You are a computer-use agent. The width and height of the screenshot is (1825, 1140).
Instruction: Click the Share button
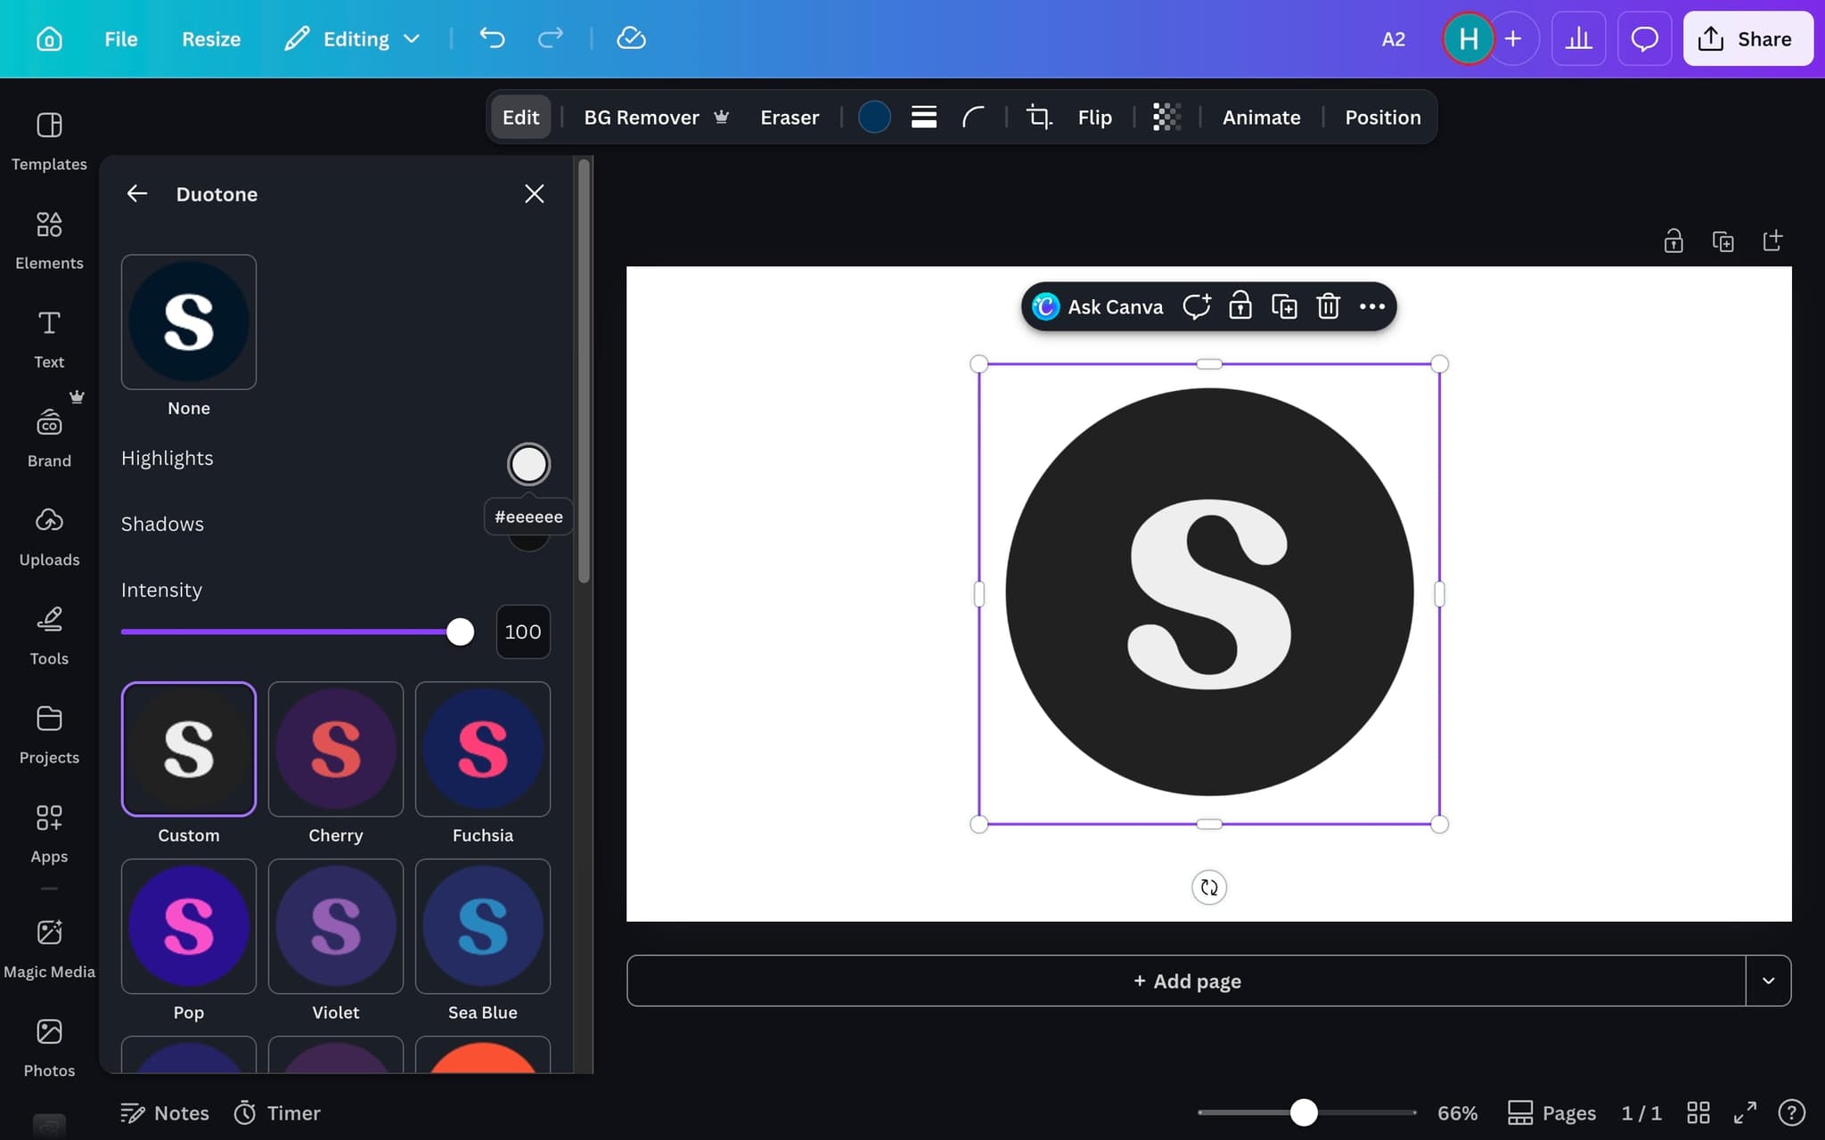click(1746, 38)
